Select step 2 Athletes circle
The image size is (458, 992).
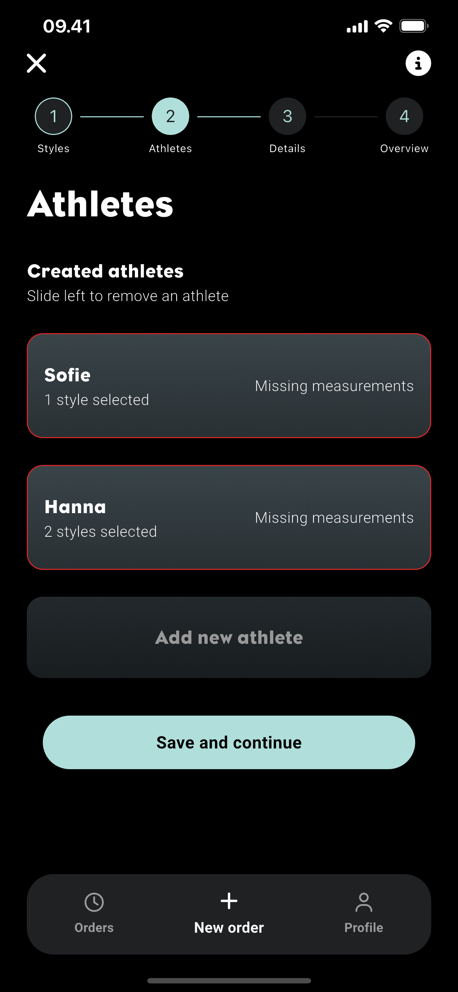tap(171, 116)
